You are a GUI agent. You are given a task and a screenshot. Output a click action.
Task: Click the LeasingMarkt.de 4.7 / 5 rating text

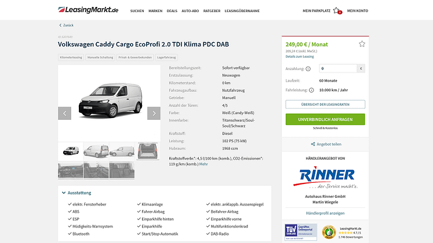pos(351,231)
